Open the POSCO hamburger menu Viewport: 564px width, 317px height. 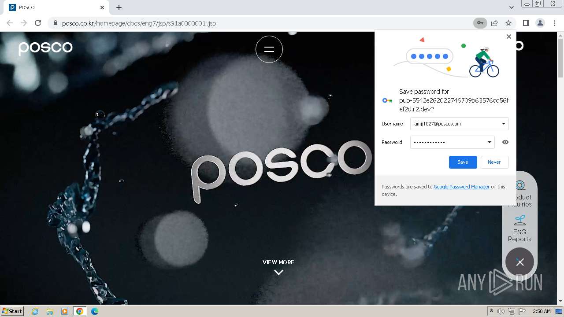coord(269,49)
